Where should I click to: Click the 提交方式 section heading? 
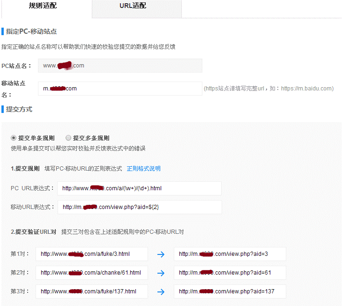pos(19,109)
